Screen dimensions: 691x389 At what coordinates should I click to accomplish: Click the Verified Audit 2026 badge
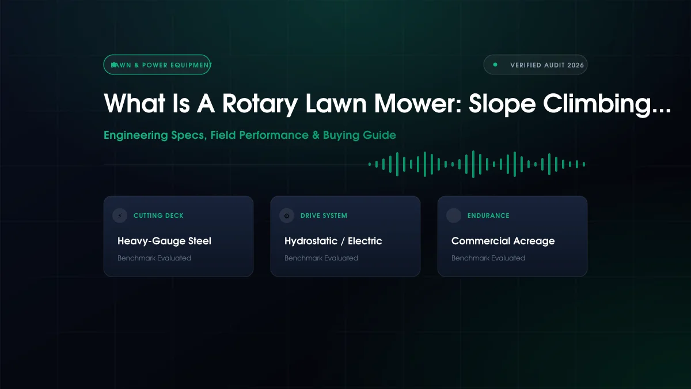536,65
